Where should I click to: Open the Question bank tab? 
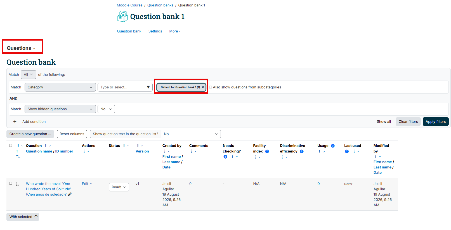[x=129, y=31]
